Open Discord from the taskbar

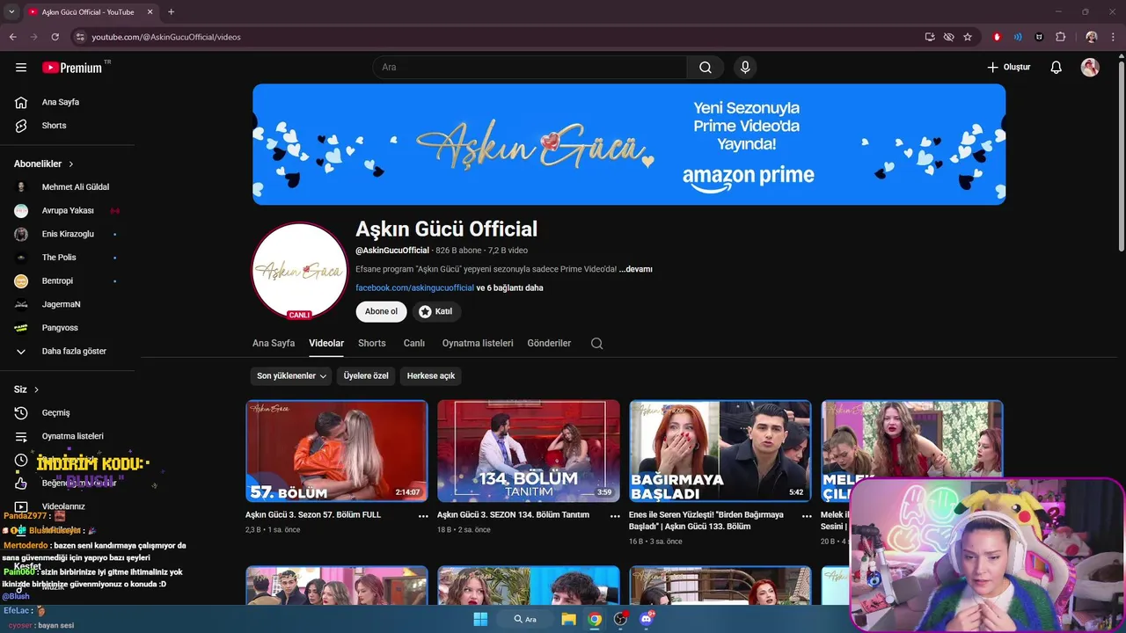647,619
